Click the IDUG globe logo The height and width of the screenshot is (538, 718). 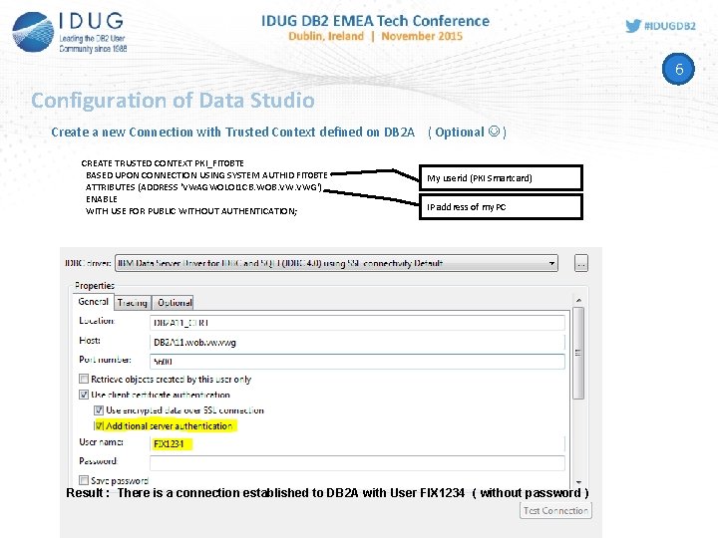[x=33, y=32]
